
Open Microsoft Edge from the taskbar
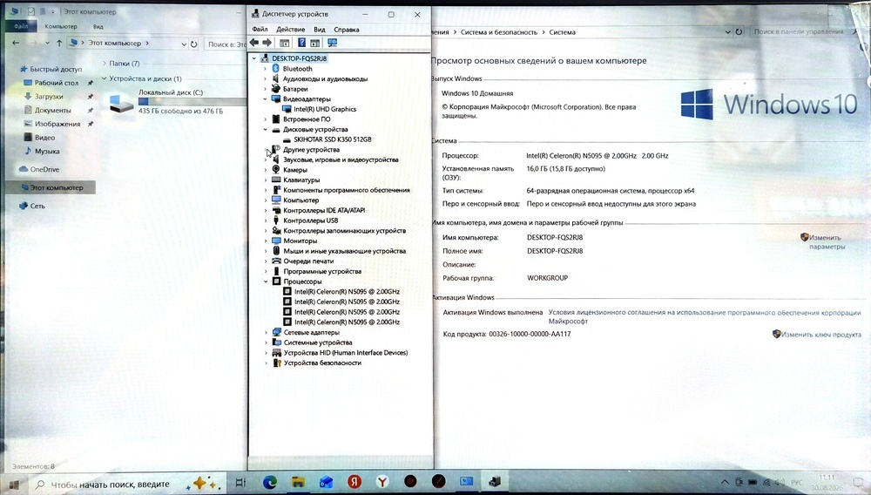click(x=270, y=482)
